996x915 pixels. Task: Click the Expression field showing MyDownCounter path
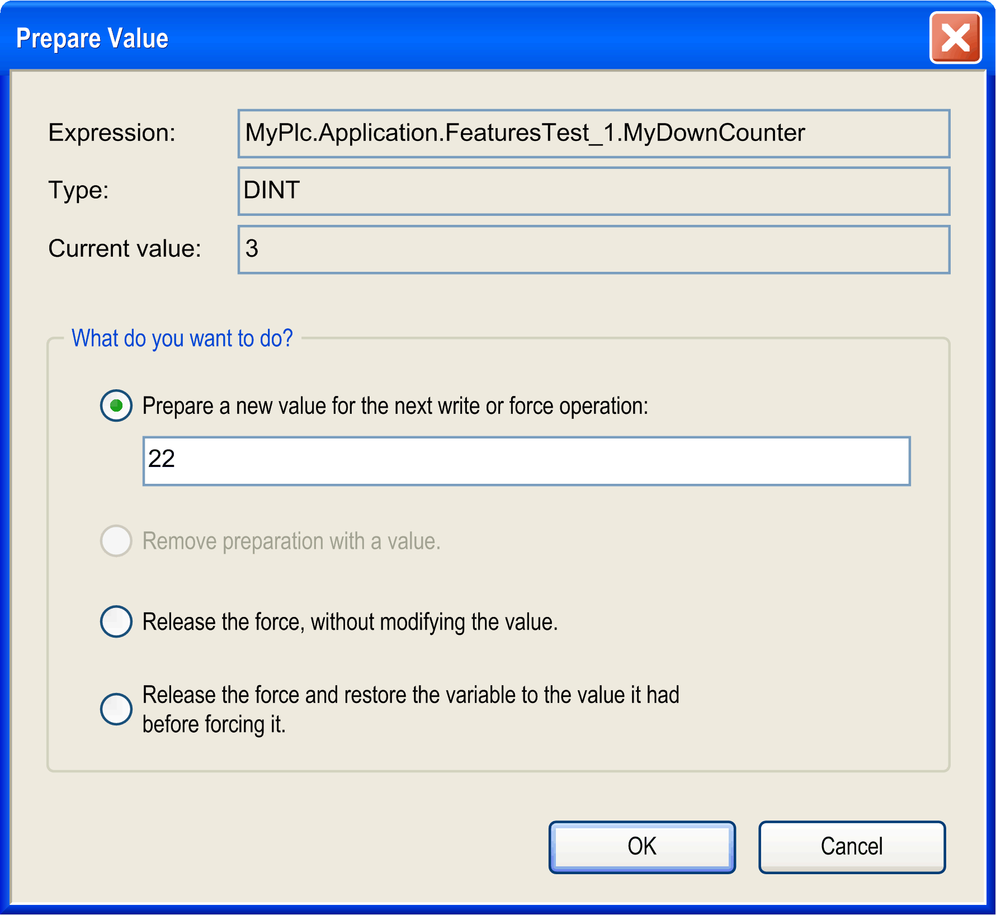click(x=593, y=134)
